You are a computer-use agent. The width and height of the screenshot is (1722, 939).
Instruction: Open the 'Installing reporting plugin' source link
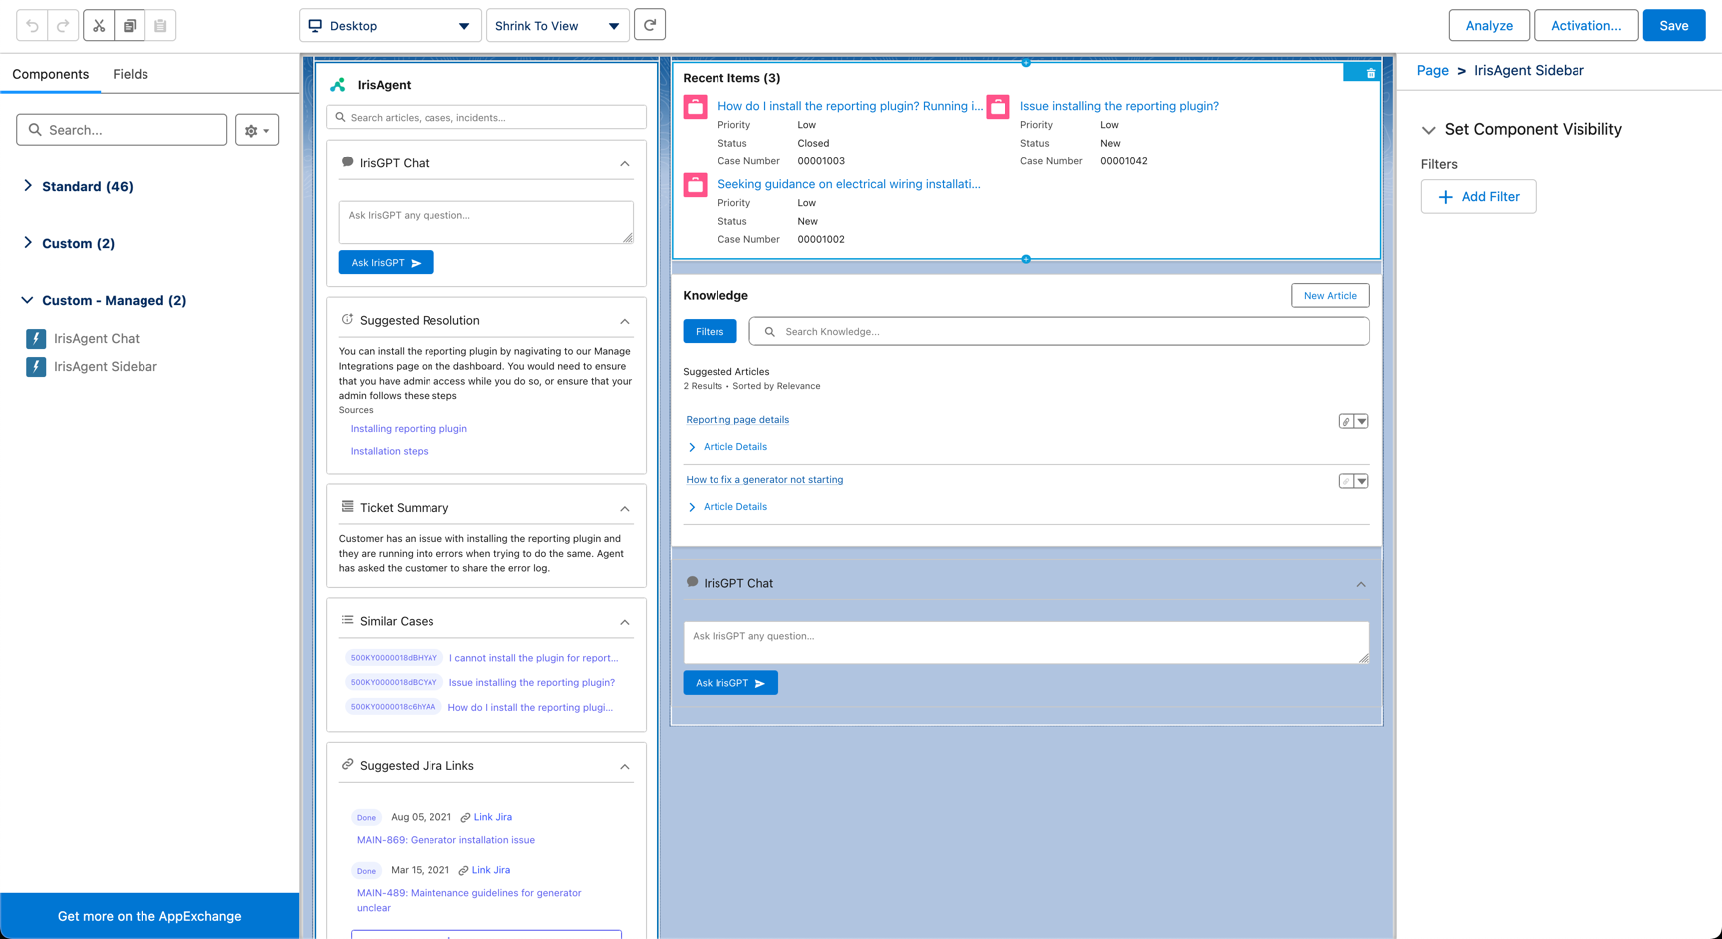pyautogui.click(x=409, y=429)
